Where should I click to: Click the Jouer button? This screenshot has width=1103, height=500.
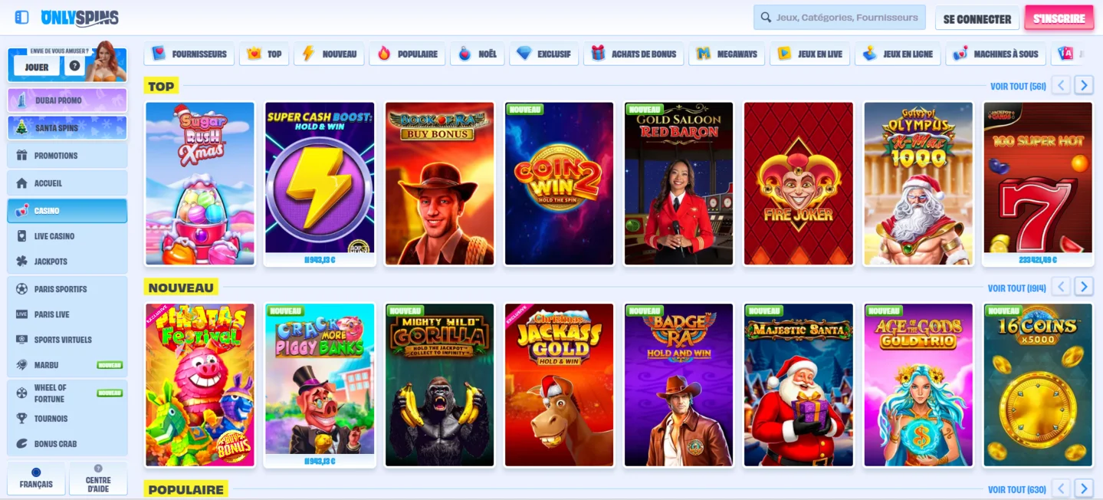click(x=37, y=67)
